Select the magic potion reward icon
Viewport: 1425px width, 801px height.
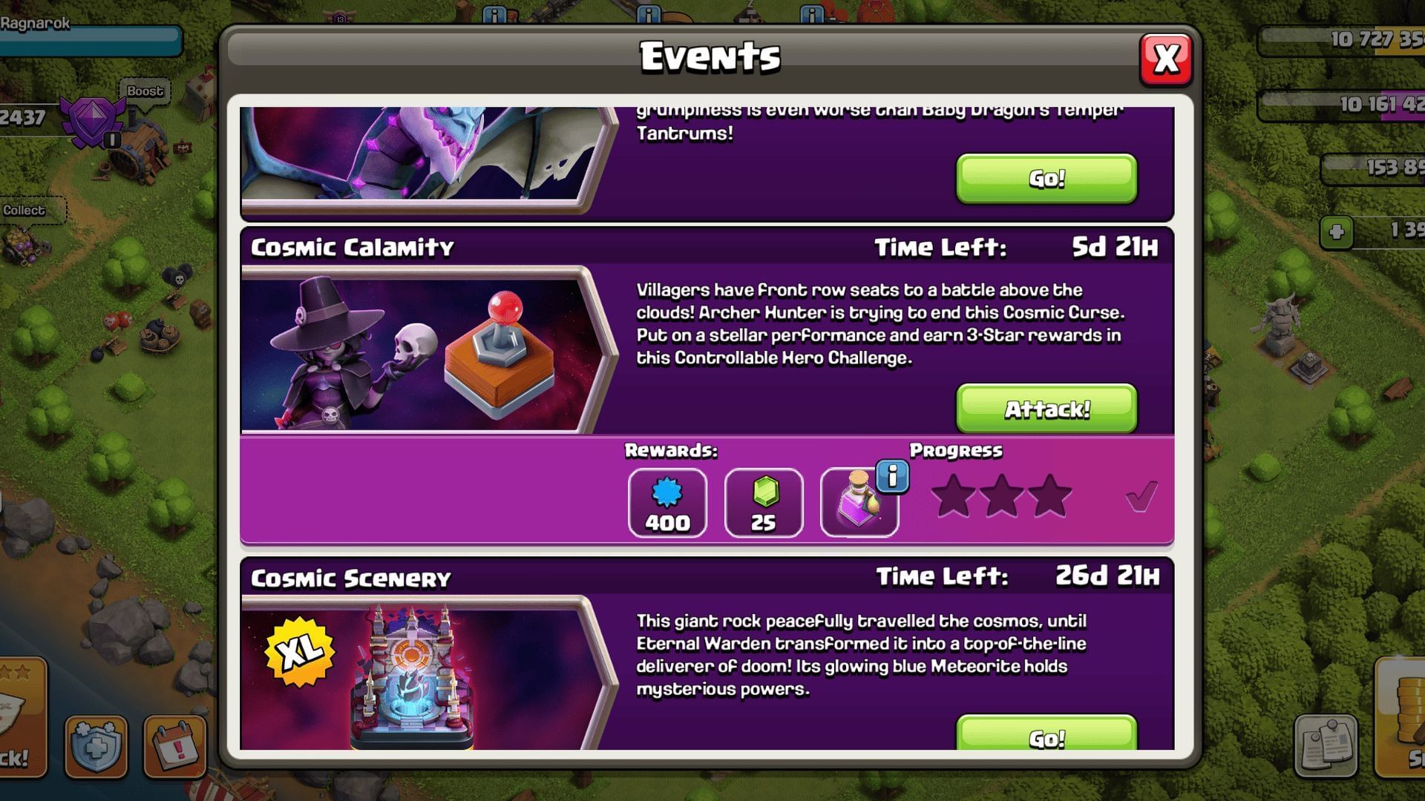click(x=859, y=502)
